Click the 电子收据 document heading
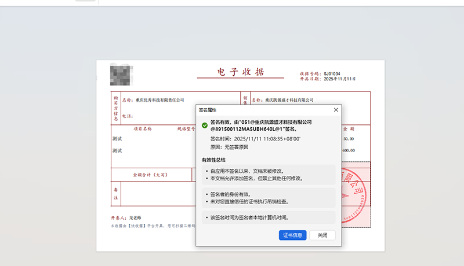The image size is (464, 266). (x=240, y=72)
